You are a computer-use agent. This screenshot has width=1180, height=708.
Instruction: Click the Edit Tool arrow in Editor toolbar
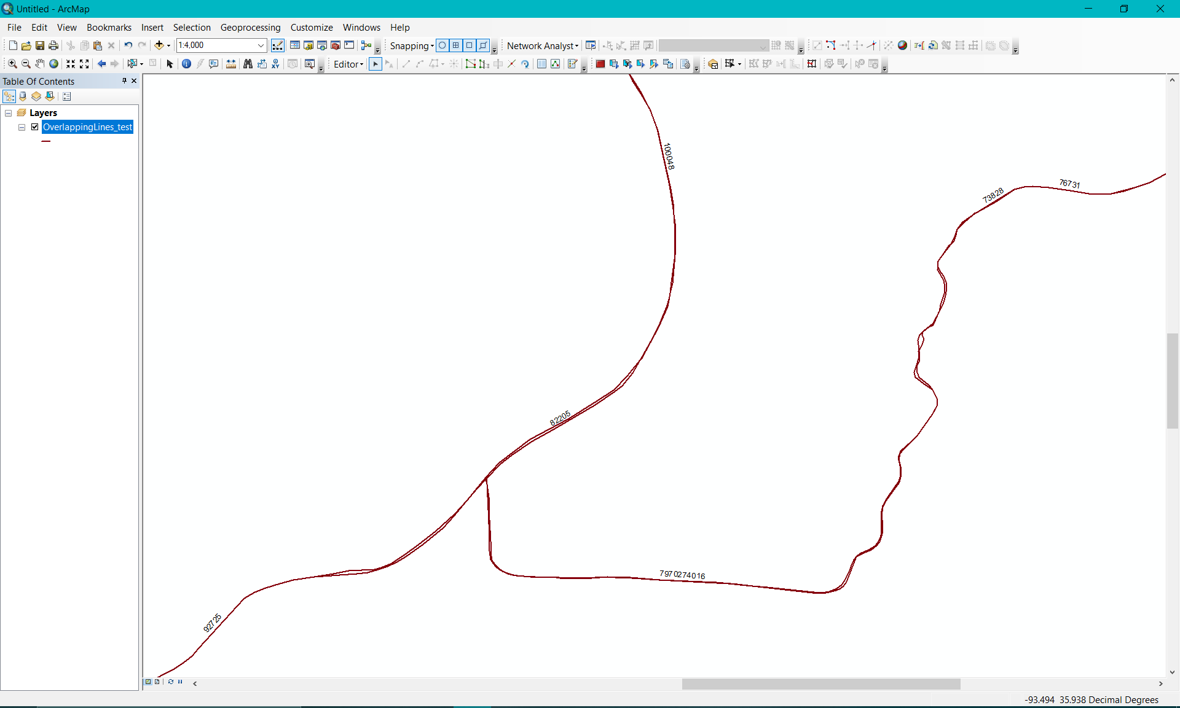(x=376, y=64)
